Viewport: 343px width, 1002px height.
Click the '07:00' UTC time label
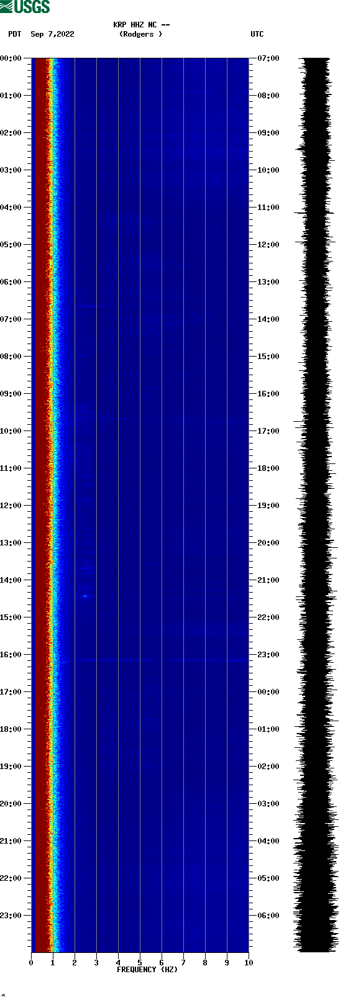pos(268,58)
